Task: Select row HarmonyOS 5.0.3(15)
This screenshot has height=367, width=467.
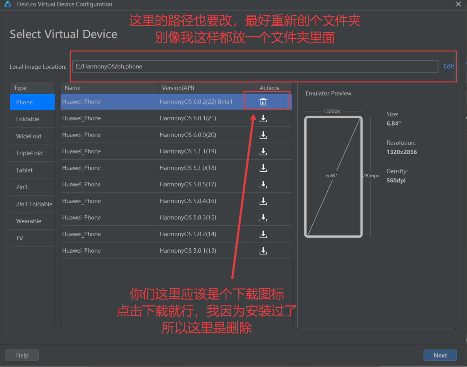Action: pyautogui.click(x=176, y=218)
